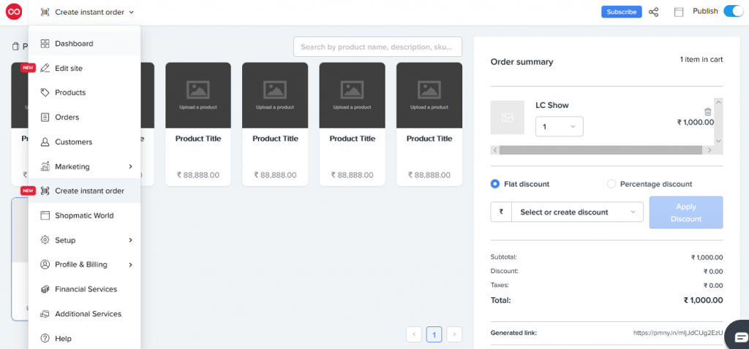This screenshot has height=349, width=749.
Task: Click the Edit site pencil icon
Action: coord(45,68)
